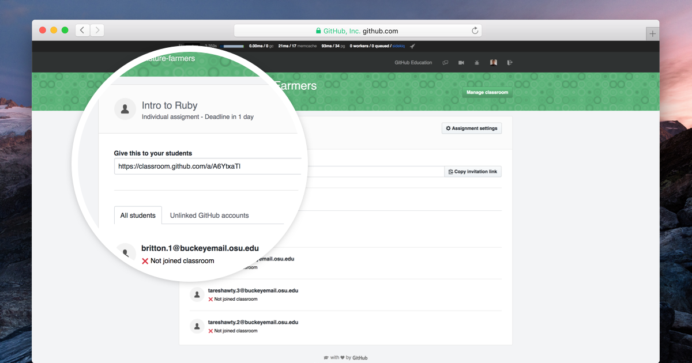This screenshot has height=363, width=692.
Task: Switch to the All students tab
Action: 138,215
